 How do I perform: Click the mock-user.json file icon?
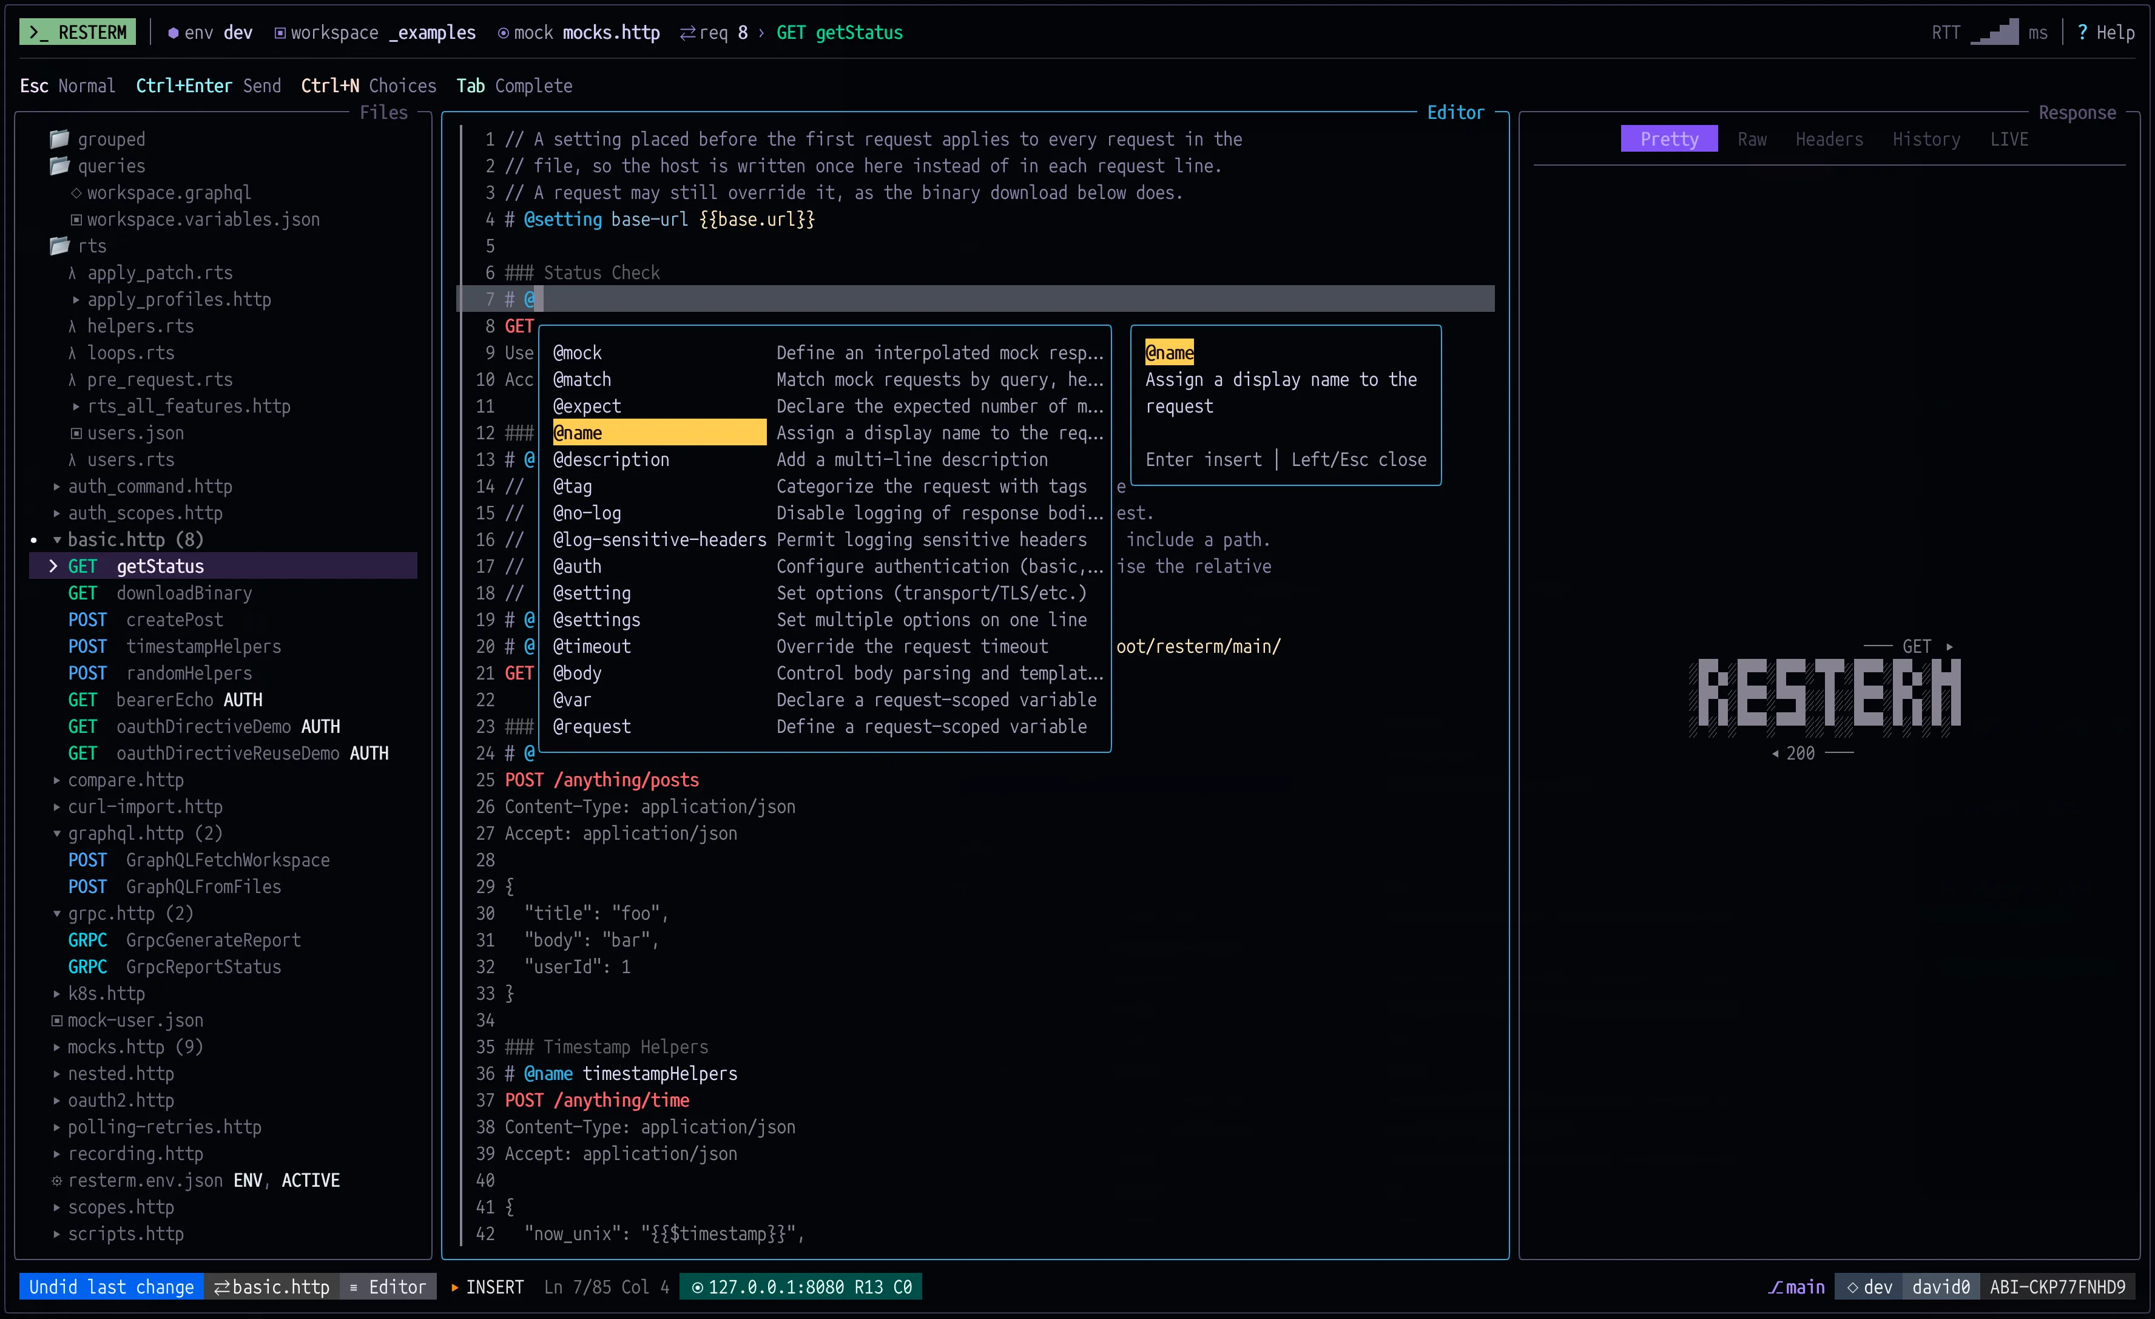tap(57, 1020)
